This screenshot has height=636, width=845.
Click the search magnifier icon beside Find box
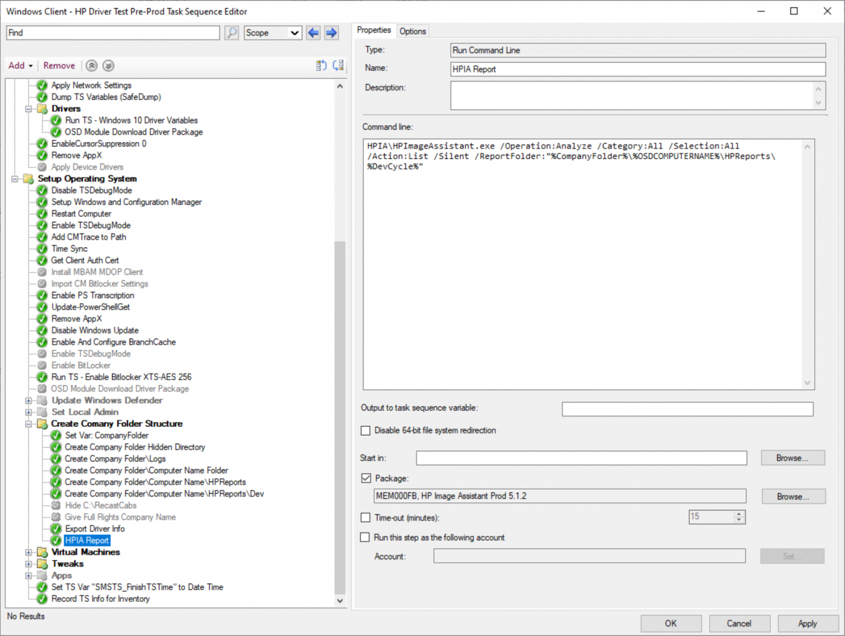231,32
